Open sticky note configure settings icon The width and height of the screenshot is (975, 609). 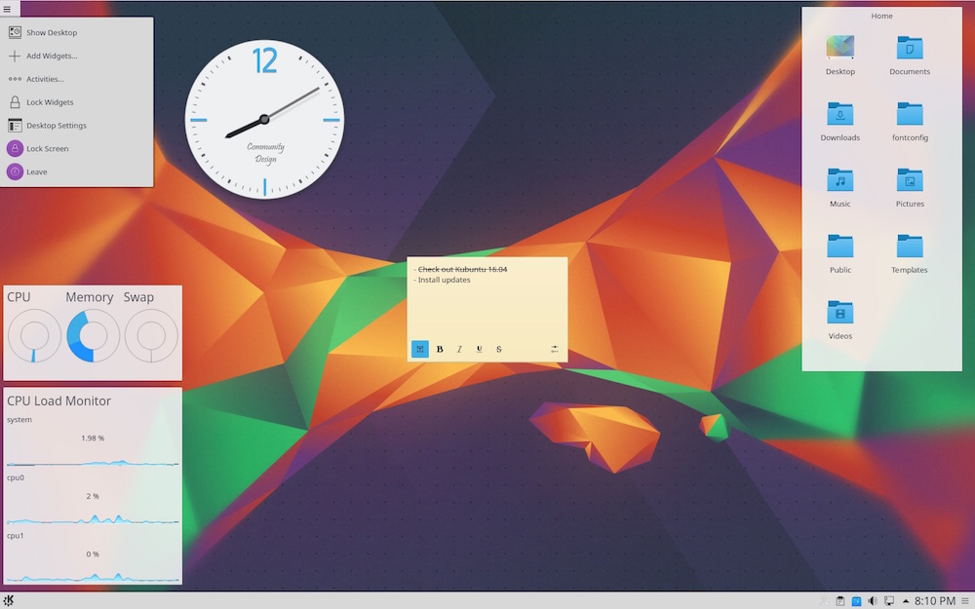click(555, 349)
